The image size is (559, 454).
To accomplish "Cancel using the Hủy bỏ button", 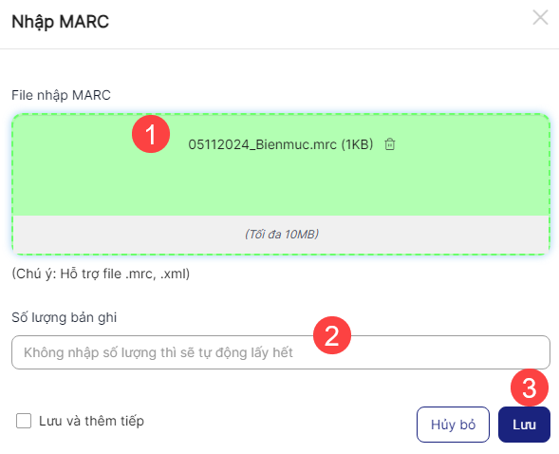I will tap(453, 425).
